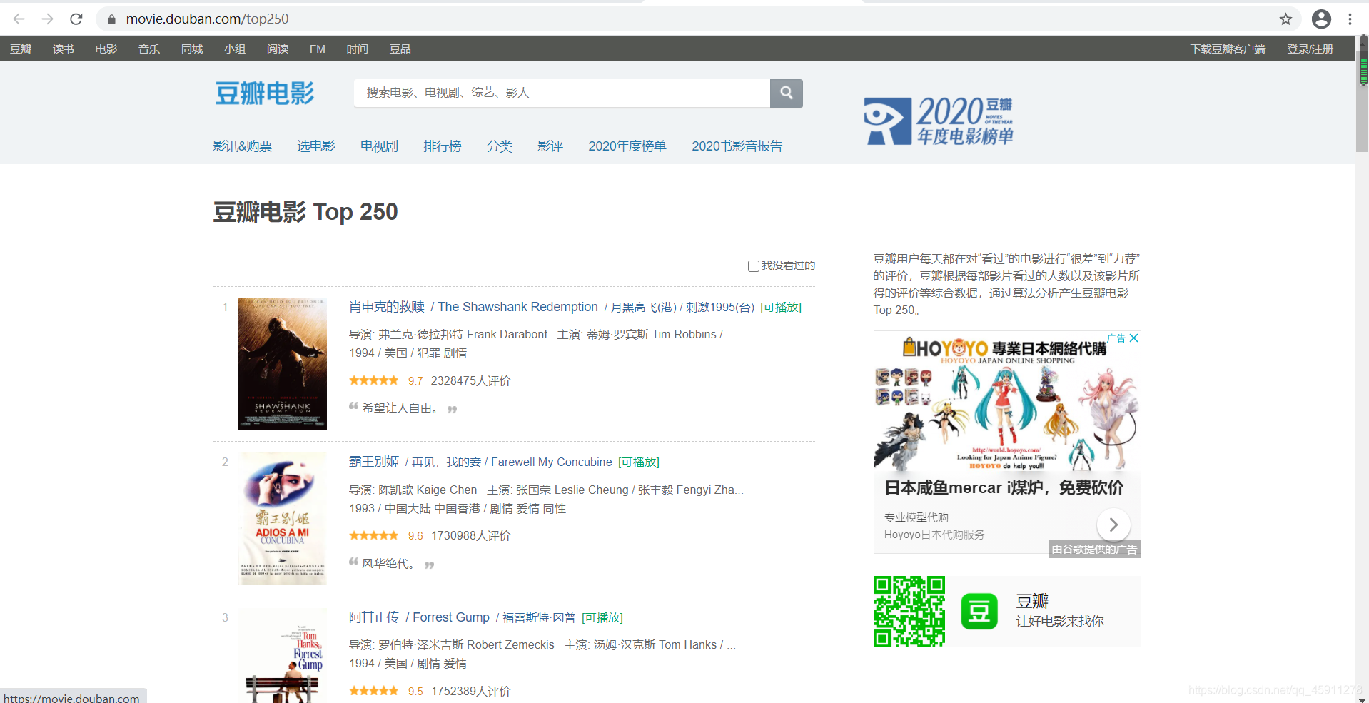Open the Shawshank Redemption poster
This screenshot has width=1369, height=703.
pyautogui.click(x=282, y=363)
